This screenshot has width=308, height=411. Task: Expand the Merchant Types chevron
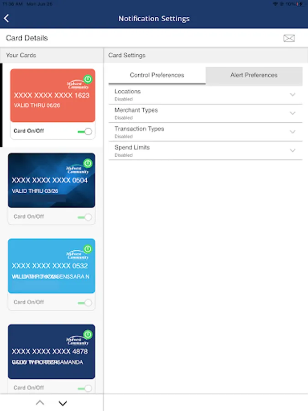(292, 113)
